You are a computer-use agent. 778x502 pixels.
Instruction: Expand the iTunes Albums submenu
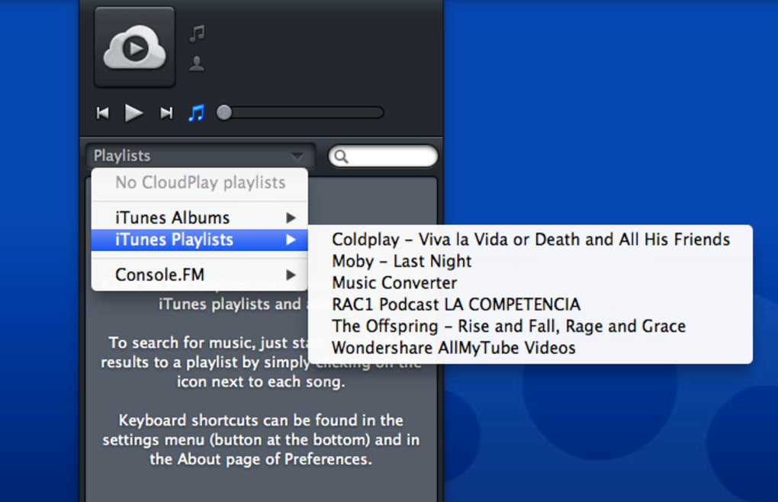200,217
